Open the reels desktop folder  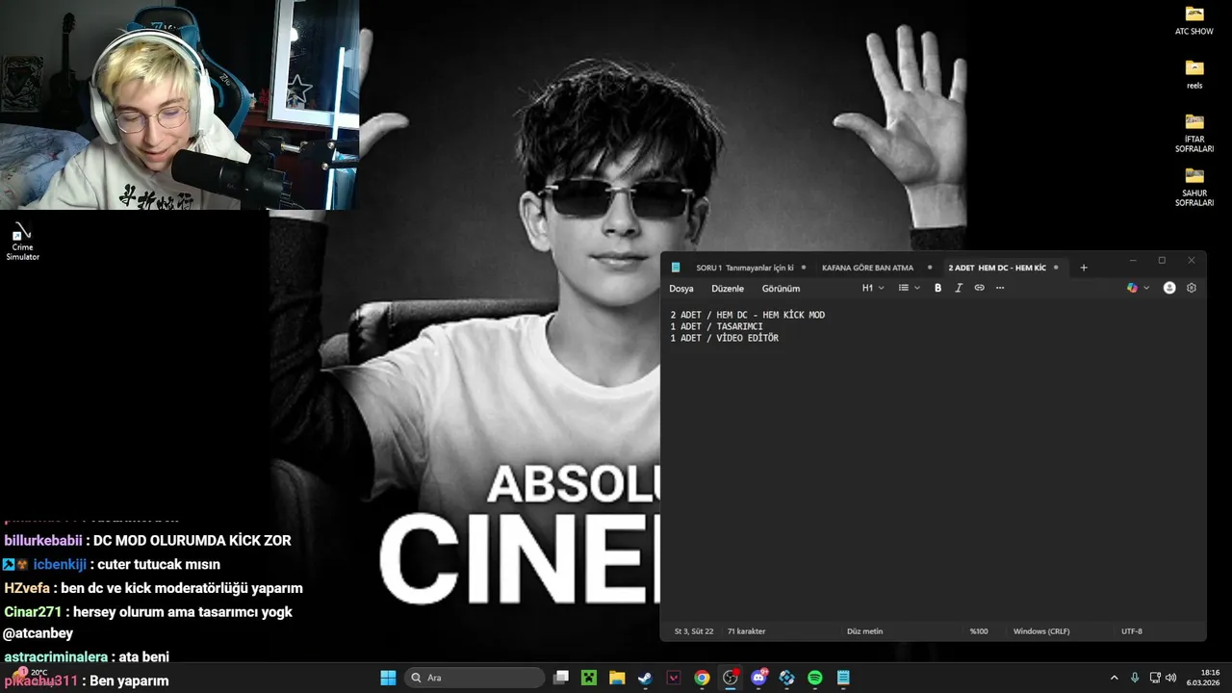(x=1194, y=74)
